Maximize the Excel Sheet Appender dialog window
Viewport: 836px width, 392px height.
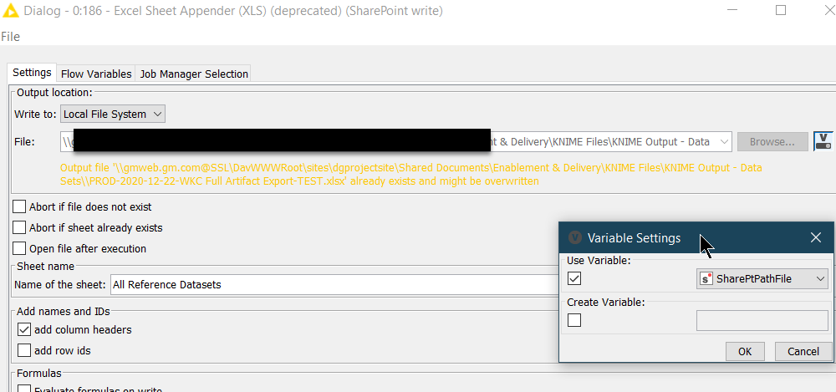click(x=781, y=11)
